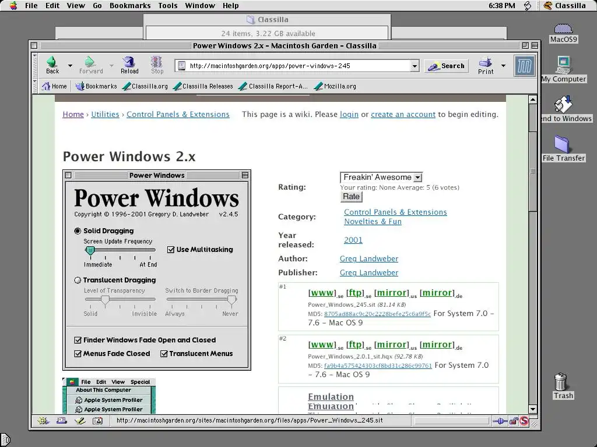Viewport: 597px width, 447px height.
Task: Click the Print icon in the toolbar
Action: [x=486, y=62]
